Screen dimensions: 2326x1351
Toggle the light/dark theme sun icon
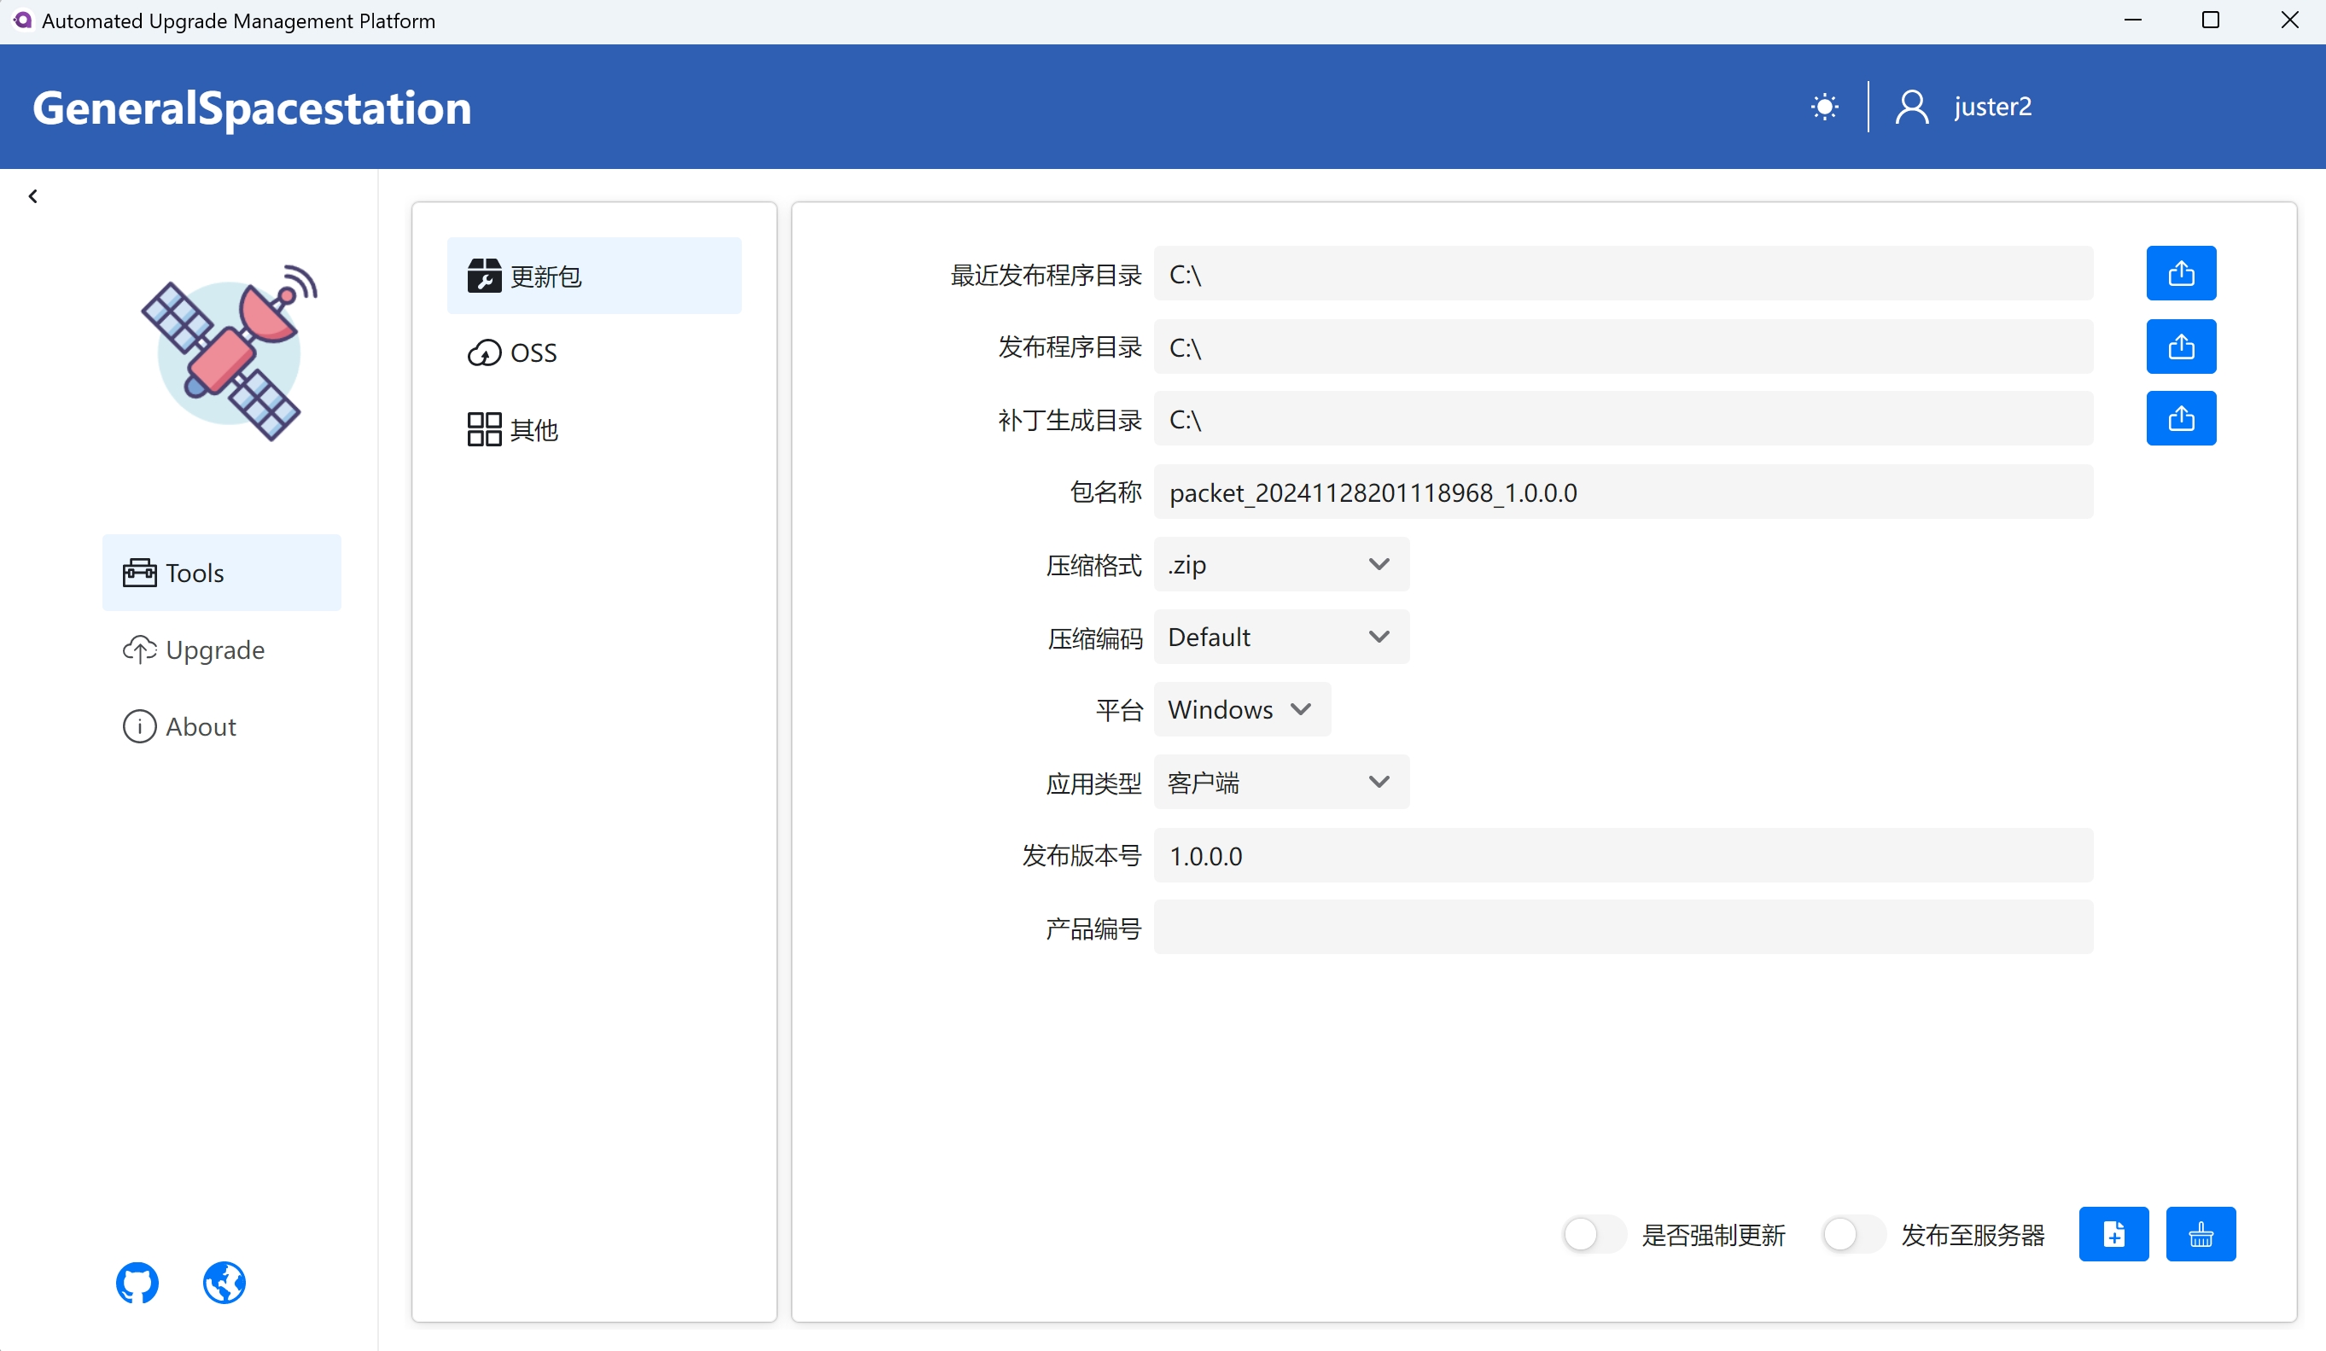pos(1824,107)
